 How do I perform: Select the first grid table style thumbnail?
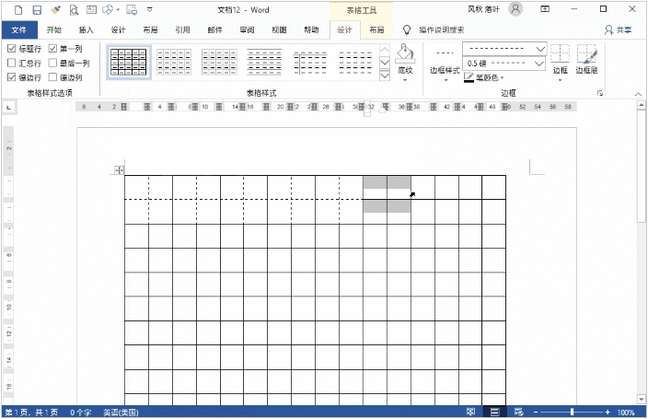click(x=129, y=62)
